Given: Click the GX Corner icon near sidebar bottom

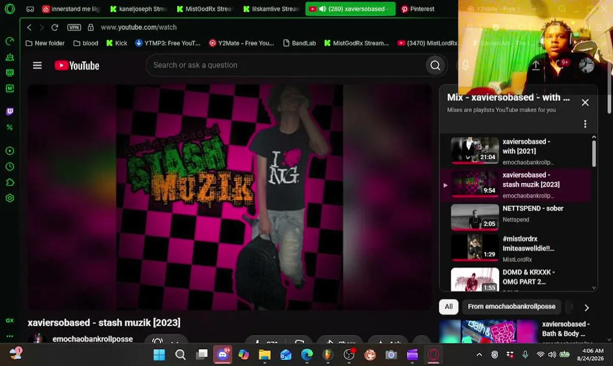Looking at the screenshot, I should pyautogui.click(x=10, y=320).
